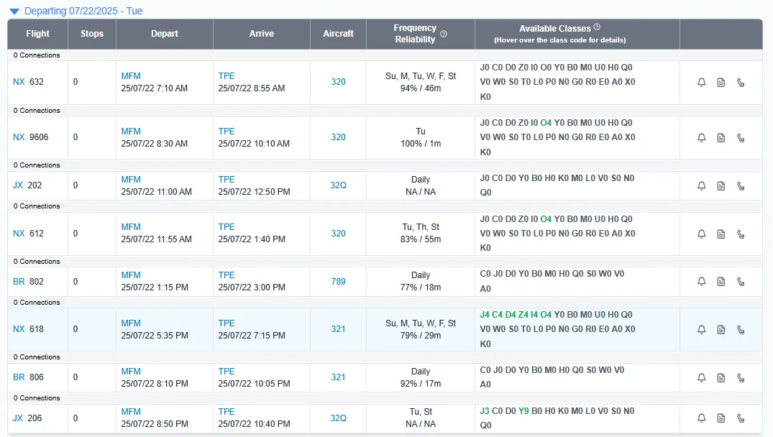Click phone icon for NX 618

pyautogui.click(x=741, y=330)
